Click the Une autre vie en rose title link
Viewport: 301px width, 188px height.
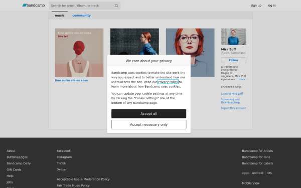(x=71, y=80)
